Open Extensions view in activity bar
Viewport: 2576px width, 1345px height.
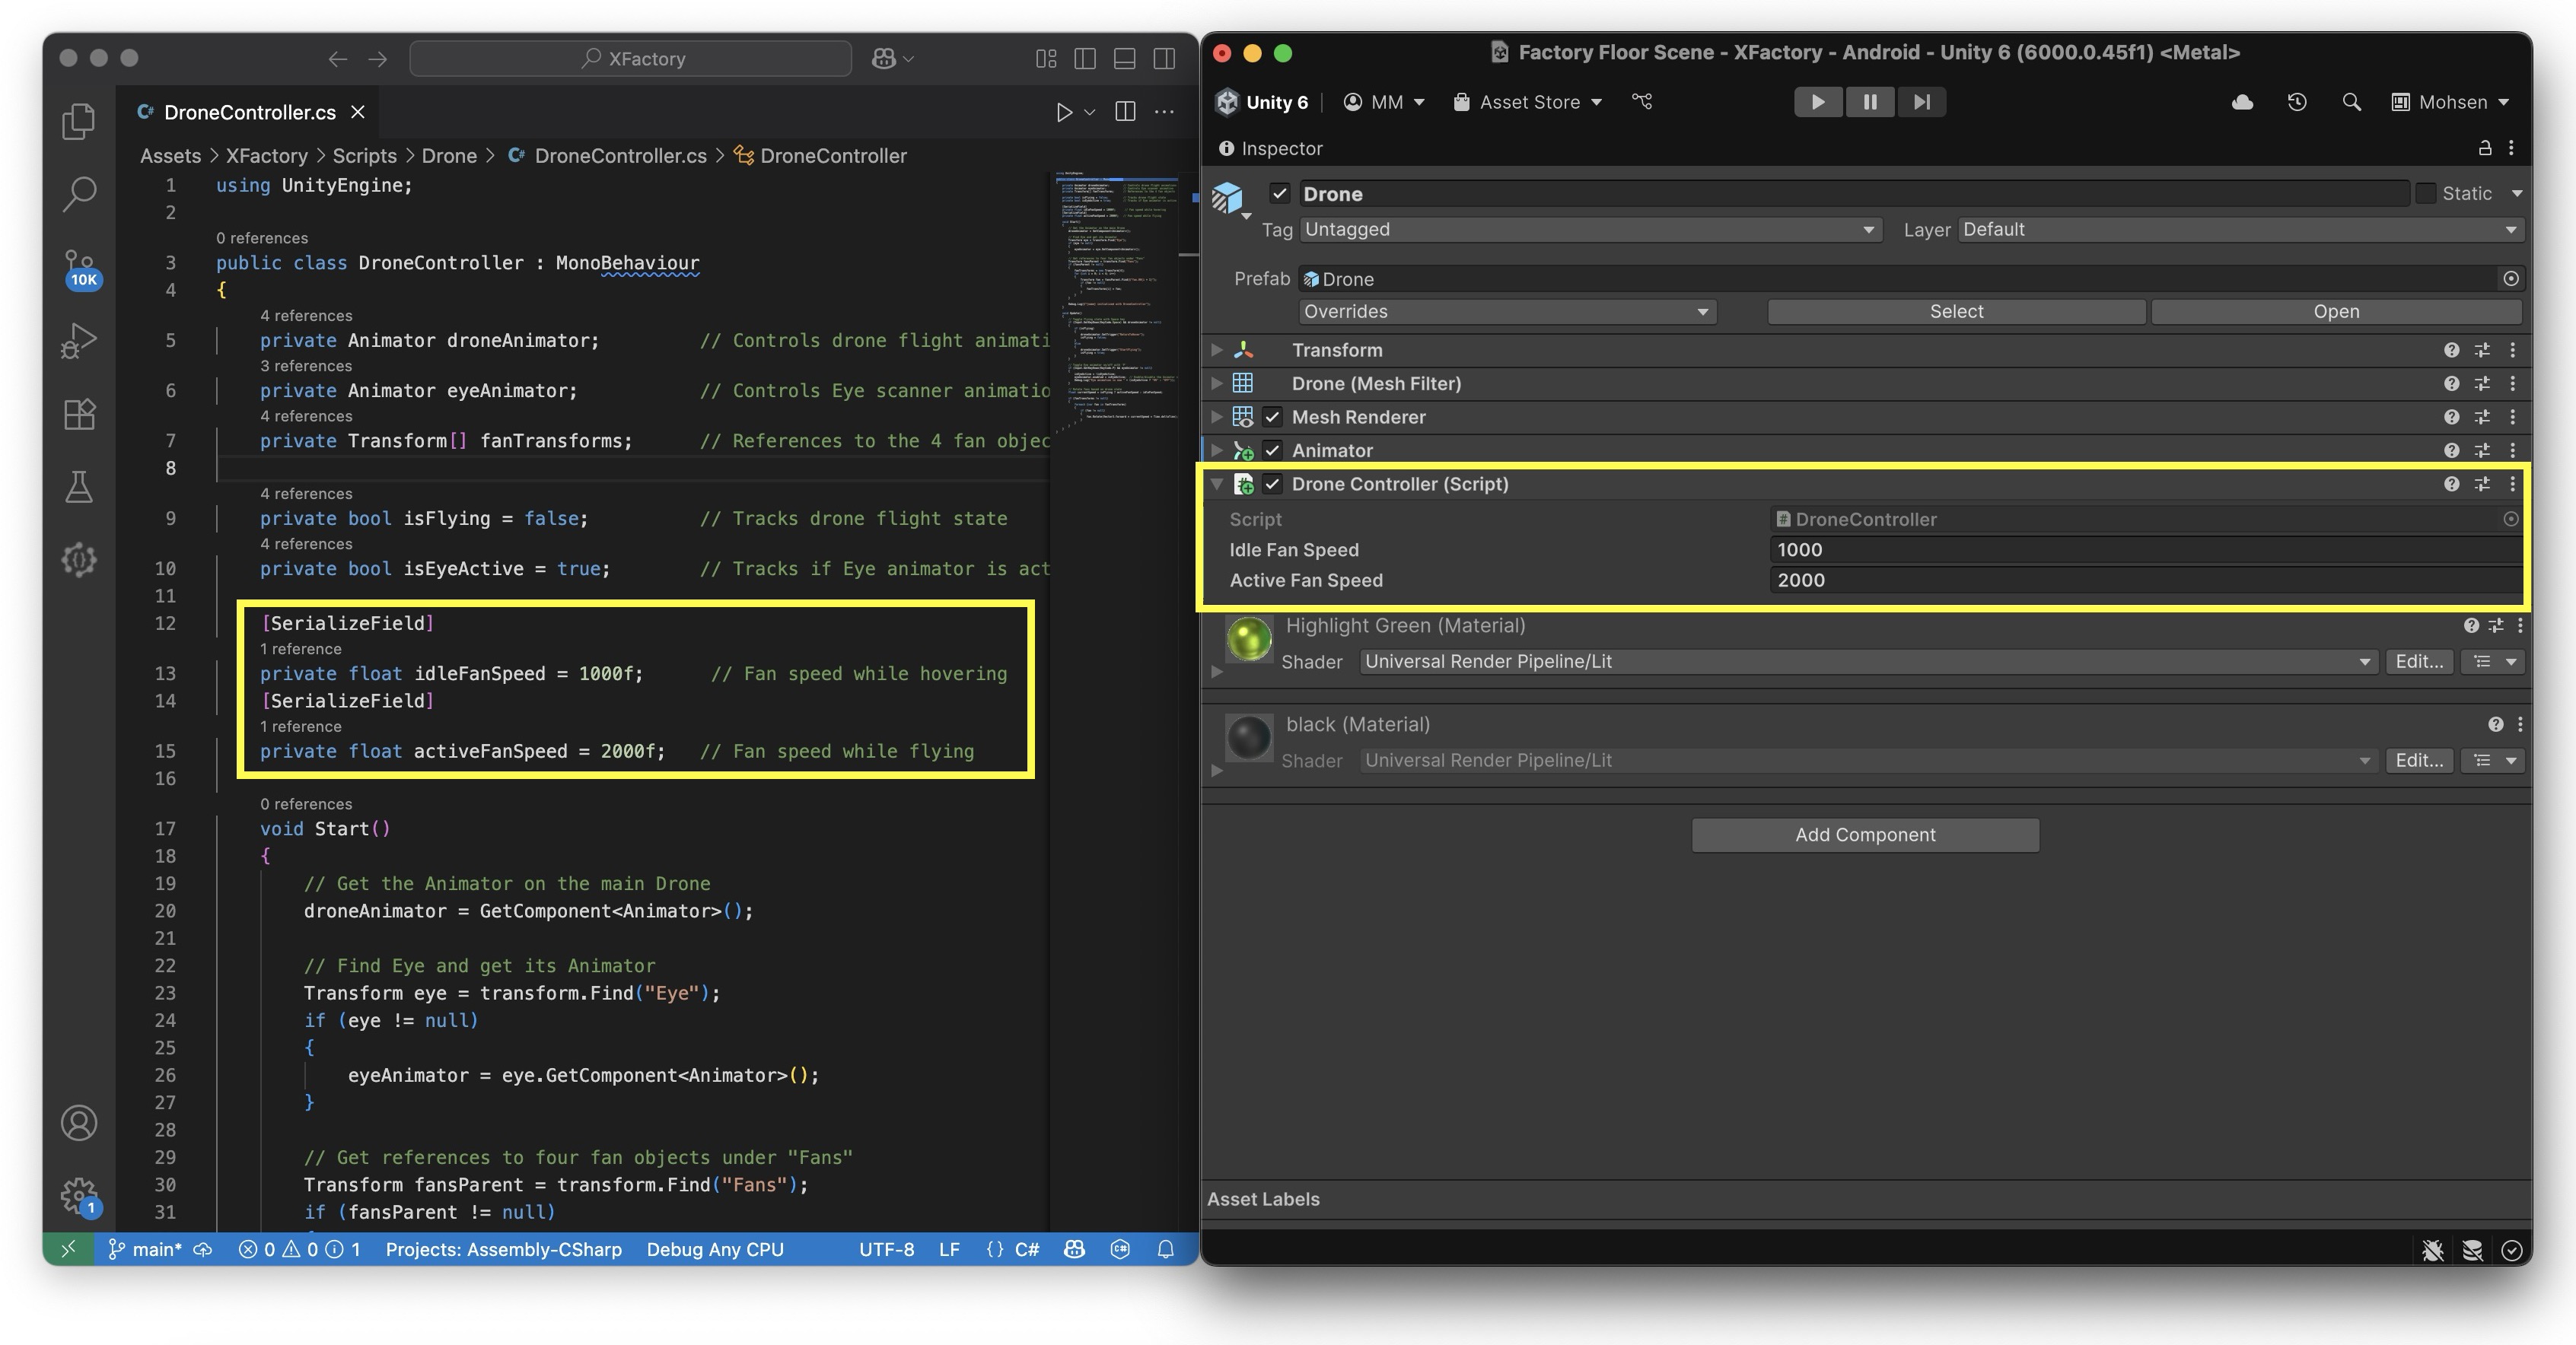pyautogui.click(x=79, y=414)
